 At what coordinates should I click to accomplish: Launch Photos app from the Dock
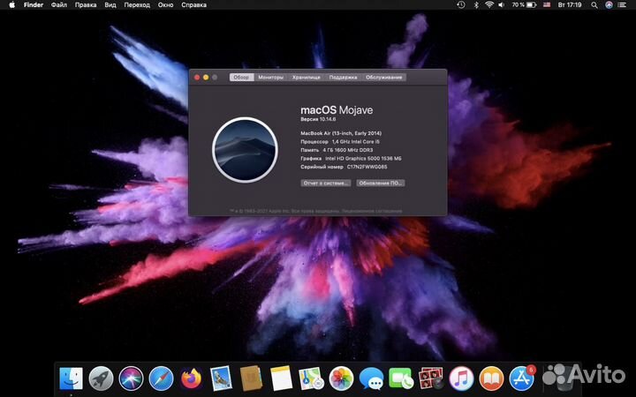(x=341, y=378)
